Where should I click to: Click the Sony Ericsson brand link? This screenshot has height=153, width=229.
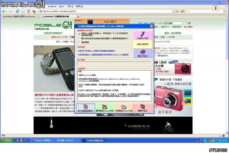click(x=171, y=53)
